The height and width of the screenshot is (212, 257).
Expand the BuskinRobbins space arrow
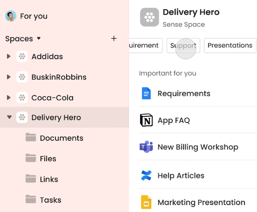pyautogui.click(x=9, y=77)
